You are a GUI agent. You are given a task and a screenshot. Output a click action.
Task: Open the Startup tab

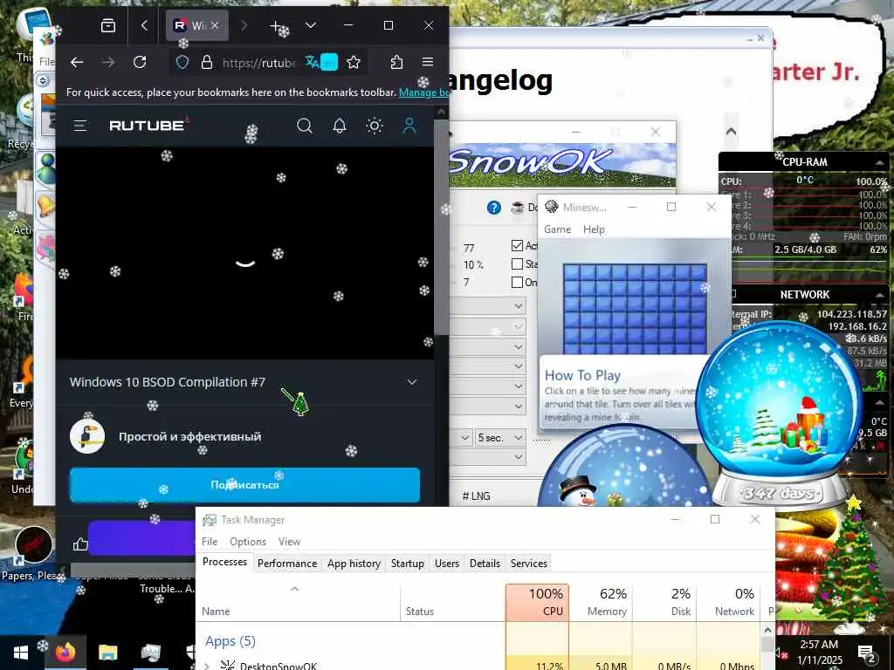pyautogui.click(x=407, y=563)
